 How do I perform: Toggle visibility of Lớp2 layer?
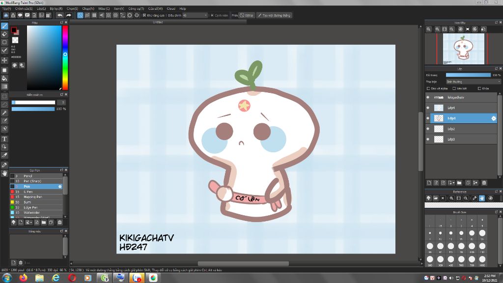[428, 129]
